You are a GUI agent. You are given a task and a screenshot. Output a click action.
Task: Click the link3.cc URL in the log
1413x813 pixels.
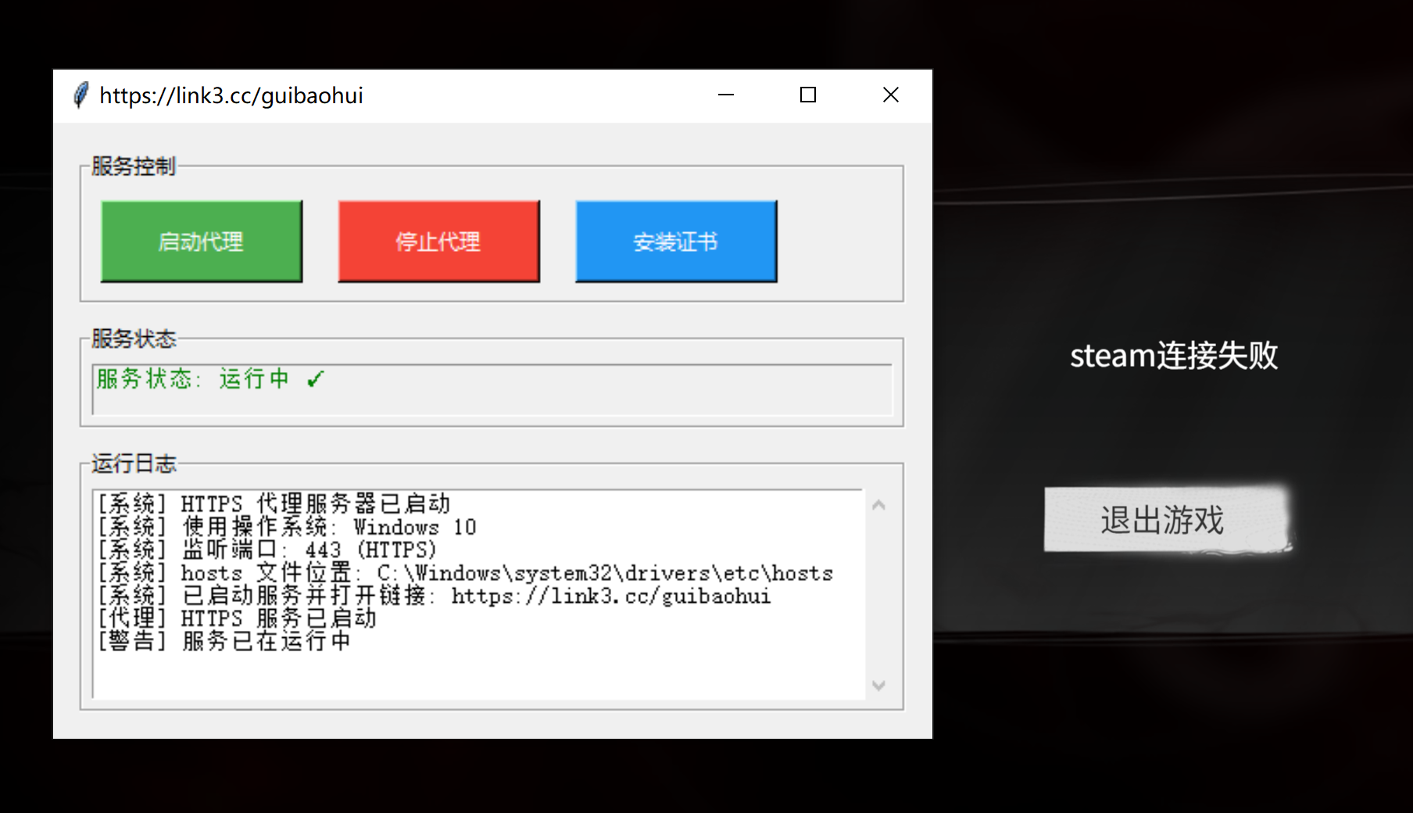[610, 596]
